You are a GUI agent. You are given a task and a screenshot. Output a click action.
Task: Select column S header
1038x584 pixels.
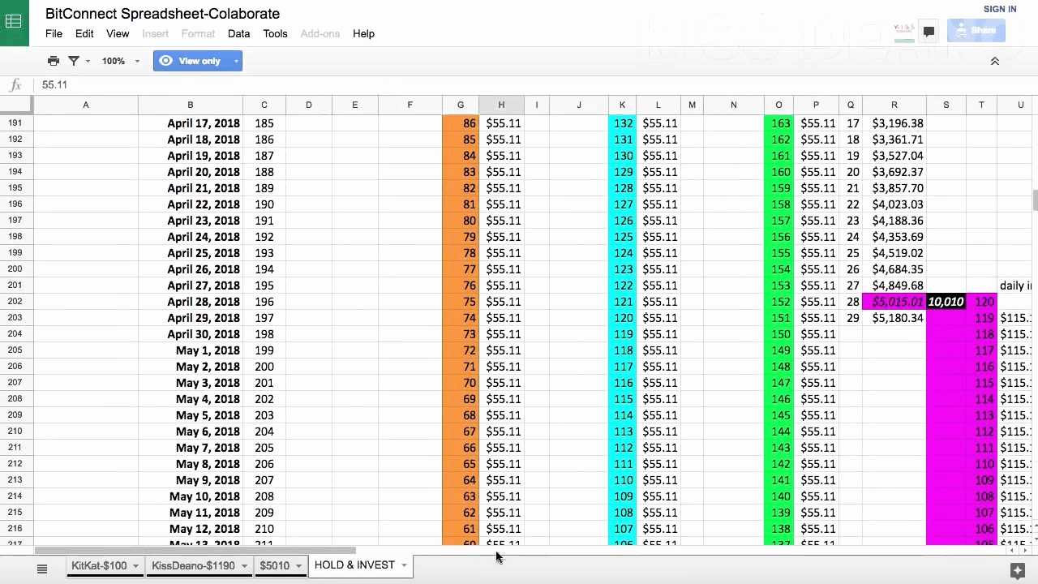pyautogui.click(x=946, y=105)
